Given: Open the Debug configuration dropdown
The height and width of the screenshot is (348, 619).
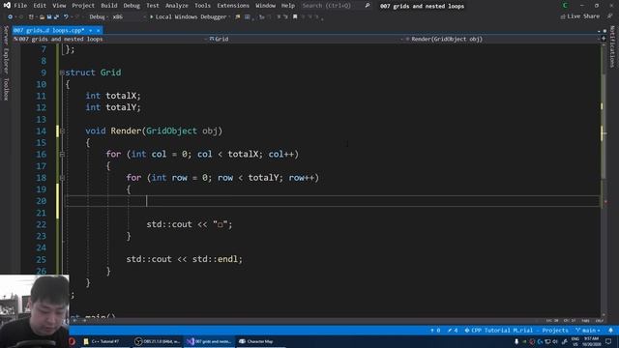Looking at the screenshot, I should pos(99,17).
